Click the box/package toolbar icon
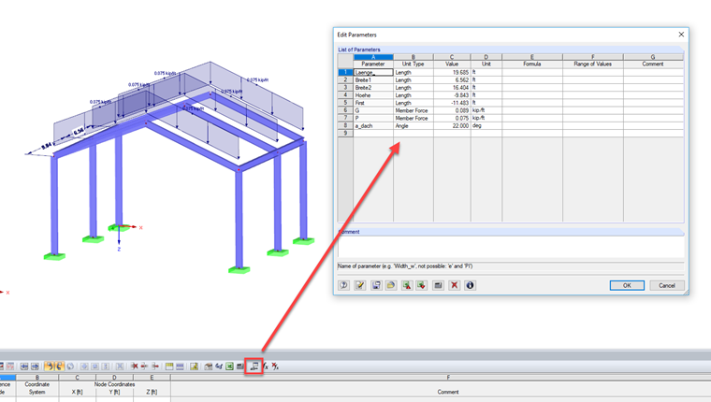Image resolution: width=711 pixels, height=402 pixels. (208, 366)
